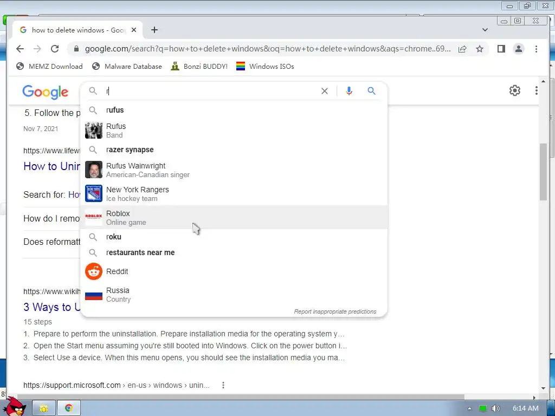Choose 'restaurants near me' suggestion
The height and width of the screenshot is (416, 555).
pos(234,252)
